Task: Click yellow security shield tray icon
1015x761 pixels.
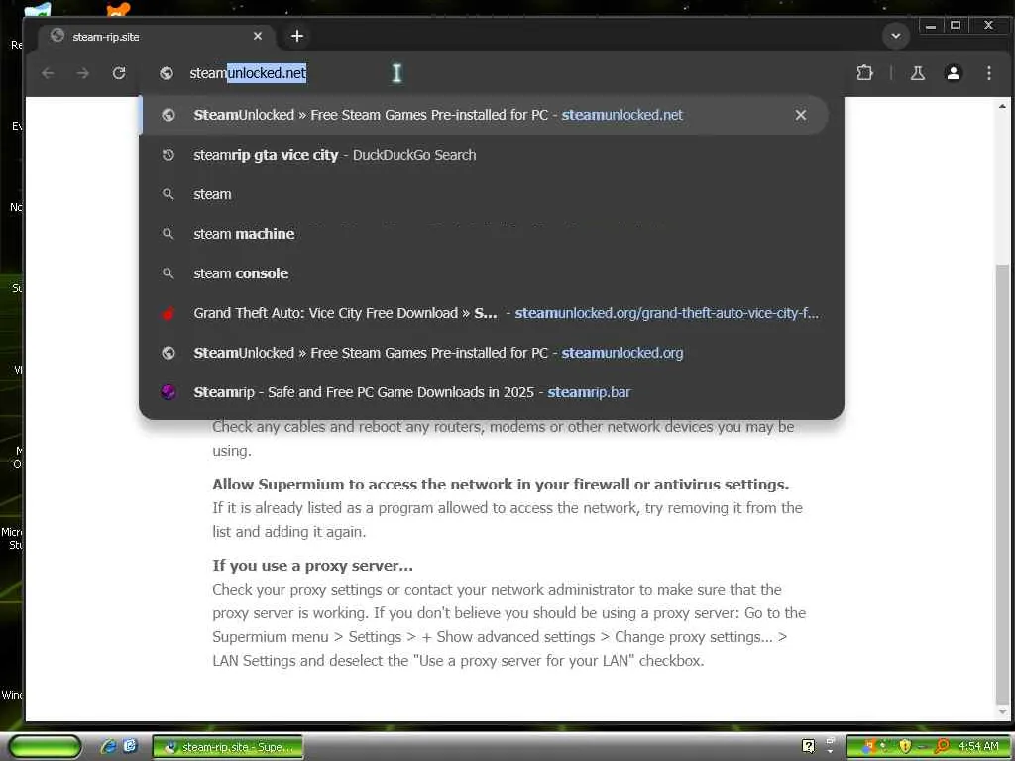Action: tap(905, 747)
